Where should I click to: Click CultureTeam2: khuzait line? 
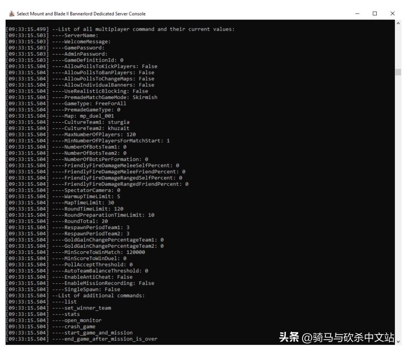(67, 128)
